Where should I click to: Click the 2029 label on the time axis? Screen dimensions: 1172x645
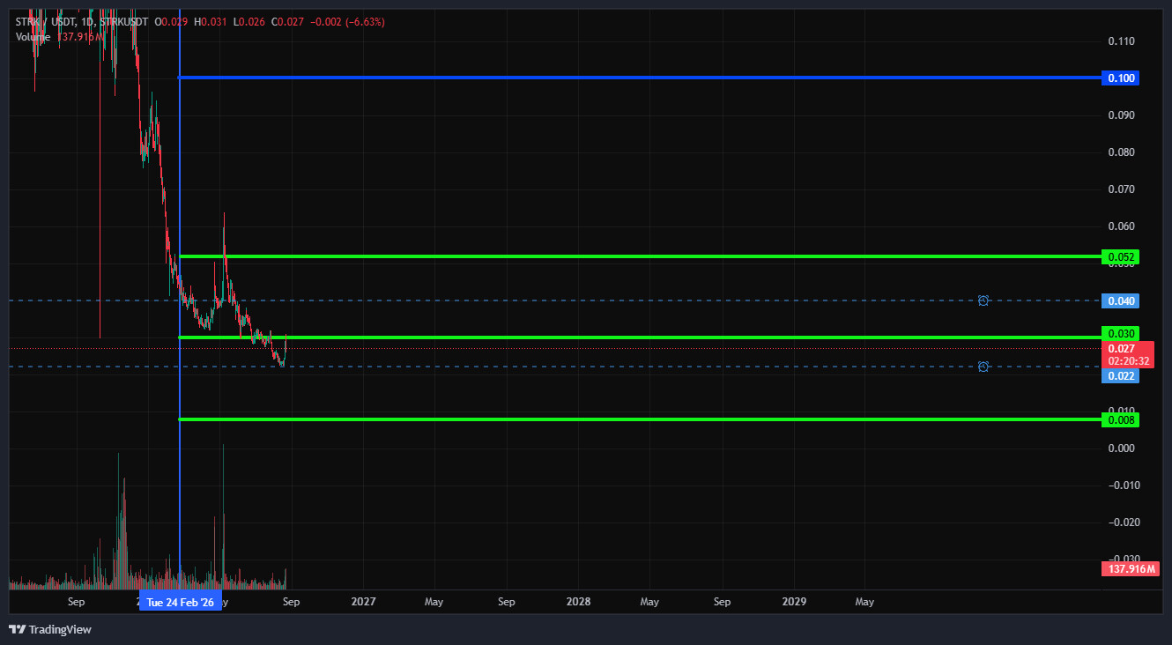point(794,603)
